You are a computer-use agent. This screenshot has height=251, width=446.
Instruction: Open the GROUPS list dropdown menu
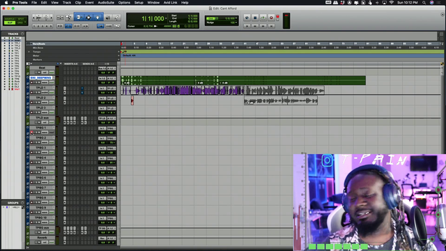22,203
